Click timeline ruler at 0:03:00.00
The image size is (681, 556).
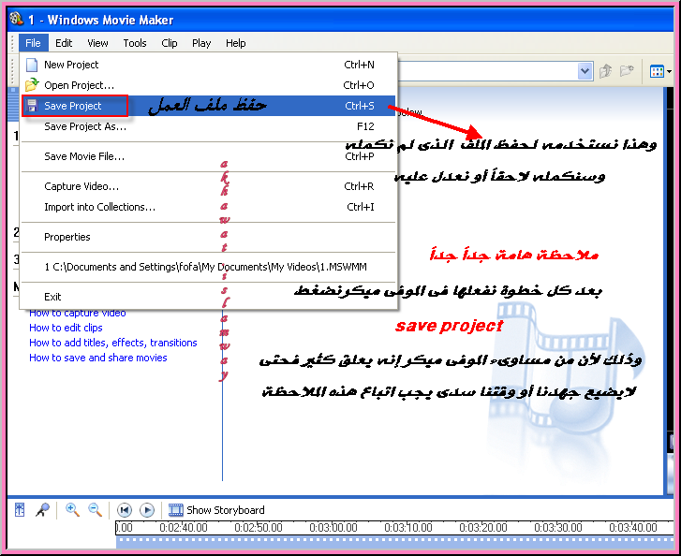333,528
